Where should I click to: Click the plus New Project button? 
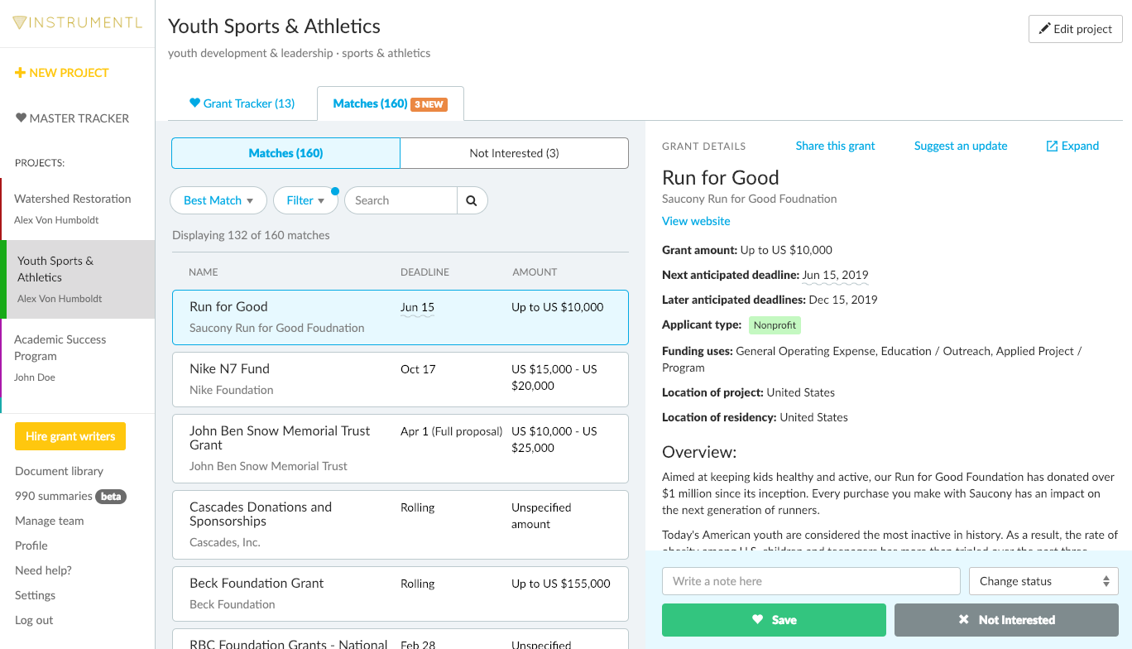[62, 73]
